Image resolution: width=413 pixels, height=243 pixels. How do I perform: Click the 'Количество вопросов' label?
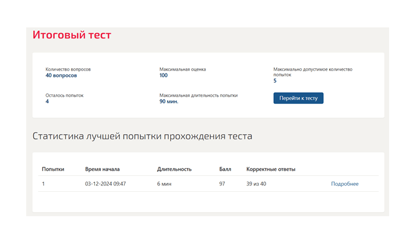click(x=68, y=69)
